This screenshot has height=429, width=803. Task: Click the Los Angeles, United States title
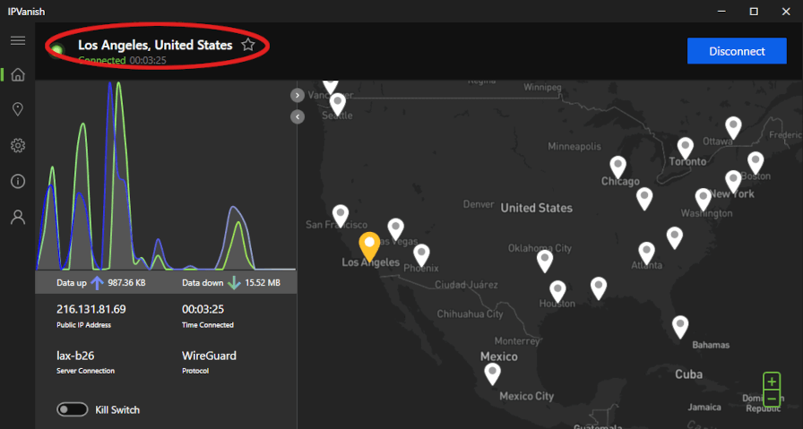tap(155, 45)
